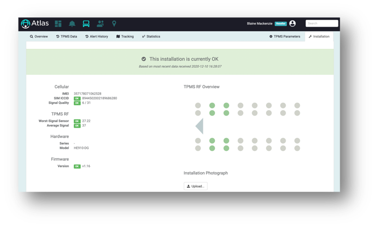Click the Installation Photograph heading
Image resolution: width=376 pixels, height=227 pixels.
(206, 173)
